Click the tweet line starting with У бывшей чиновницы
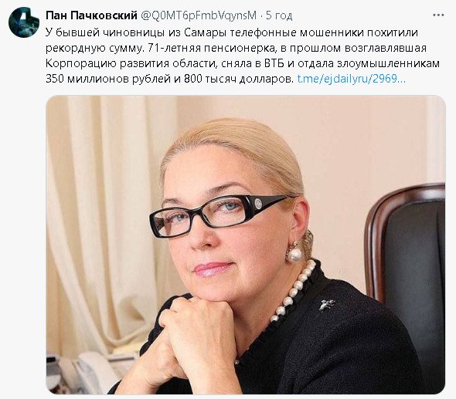 [232, 32]
